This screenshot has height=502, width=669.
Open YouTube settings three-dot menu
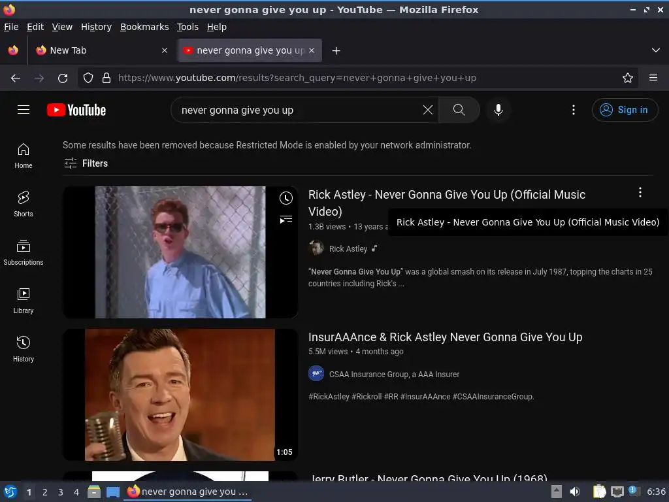point(574,110)
